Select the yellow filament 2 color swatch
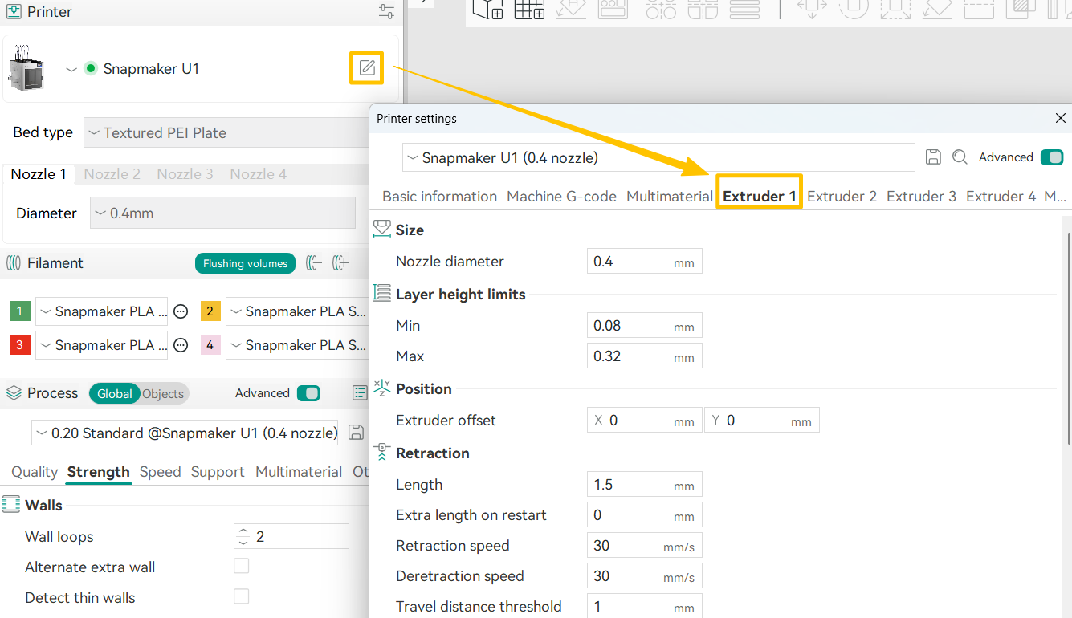 click(210, 311)
